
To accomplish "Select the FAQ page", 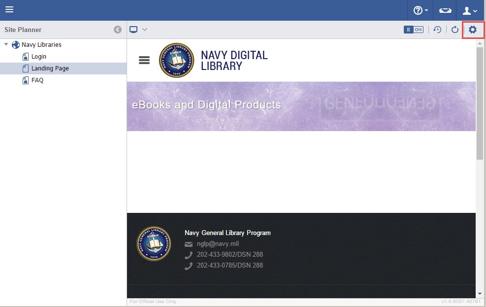I will click(x=37, y=80).
